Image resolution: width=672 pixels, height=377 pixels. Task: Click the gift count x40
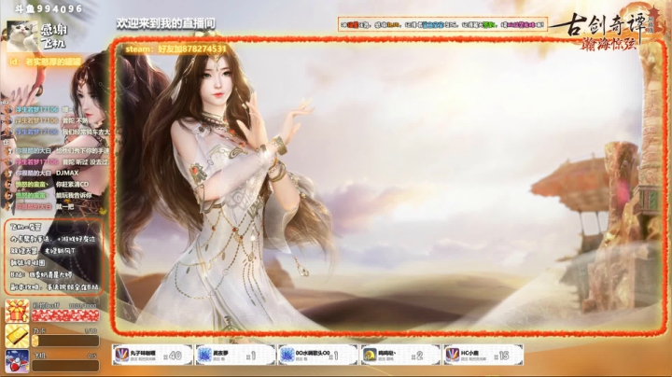173,356
